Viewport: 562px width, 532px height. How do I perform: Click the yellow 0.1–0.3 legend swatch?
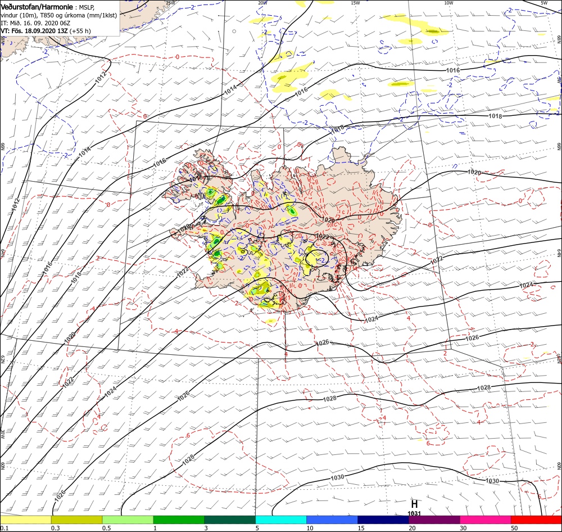click(x=25, y=520)
